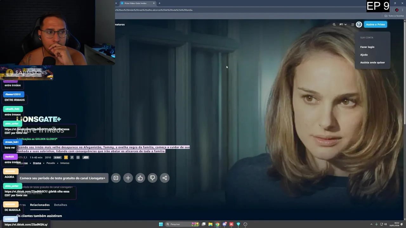Image resolution: width=406 pixels, height=228 pixels.
Task: Open the notifications bell icon
Action: (402, 224)
